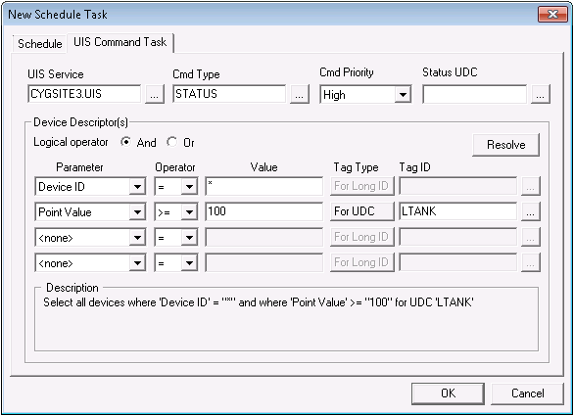Click the Cancel button
574x416 pixels.
pyautogui.click(x=527, y=393)
